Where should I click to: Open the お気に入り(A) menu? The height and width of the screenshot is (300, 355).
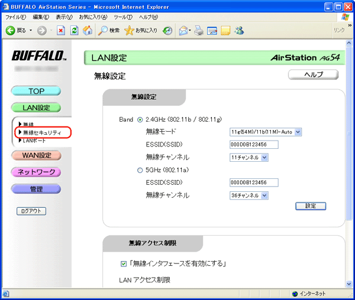[x=93, y=17]
